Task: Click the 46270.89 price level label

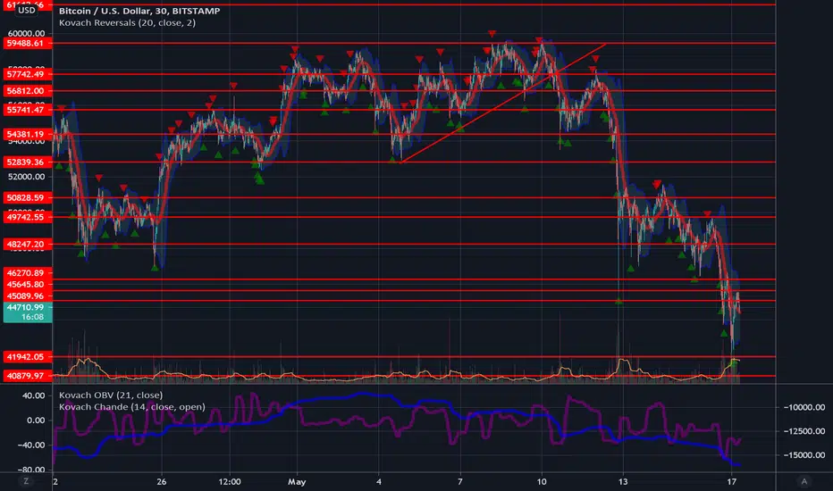Action: coord(27,273)
